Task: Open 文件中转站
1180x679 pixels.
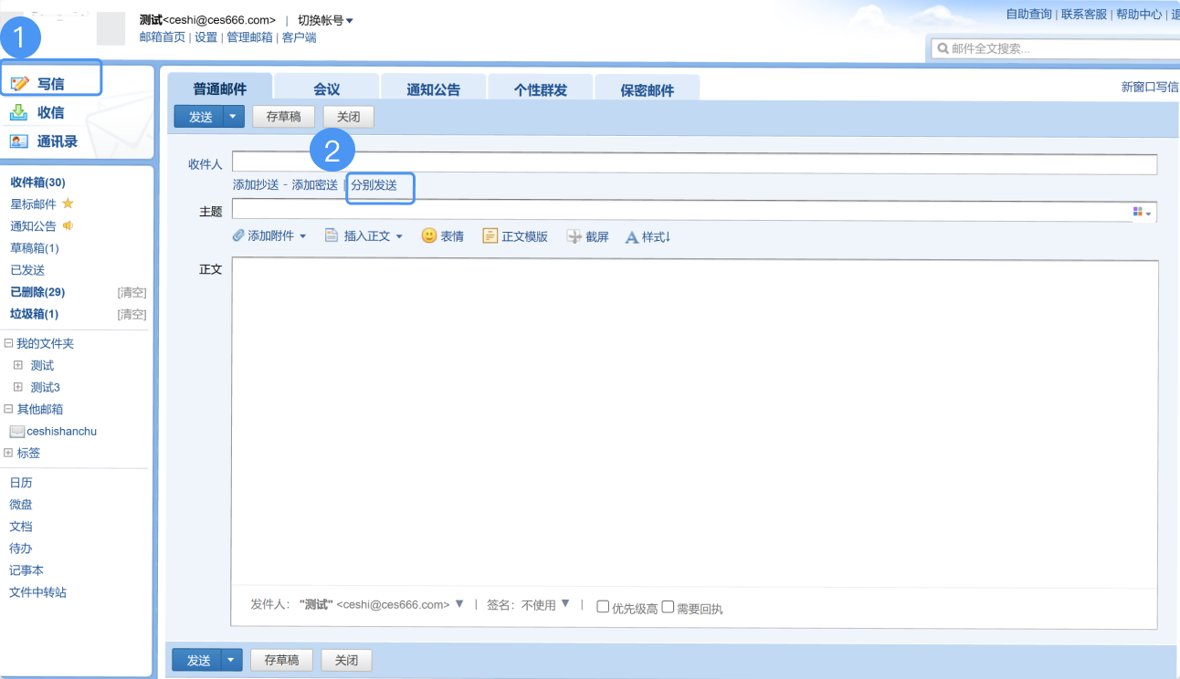Action: click(37, 592)
